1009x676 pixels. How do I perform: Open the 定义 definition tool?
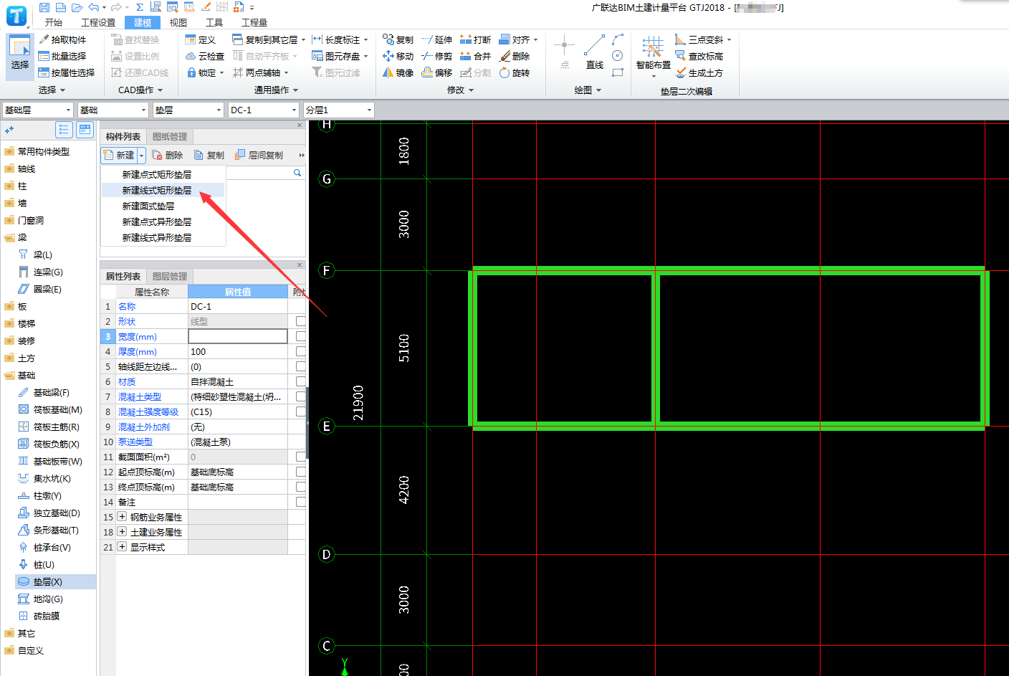(x=201, y=39)
